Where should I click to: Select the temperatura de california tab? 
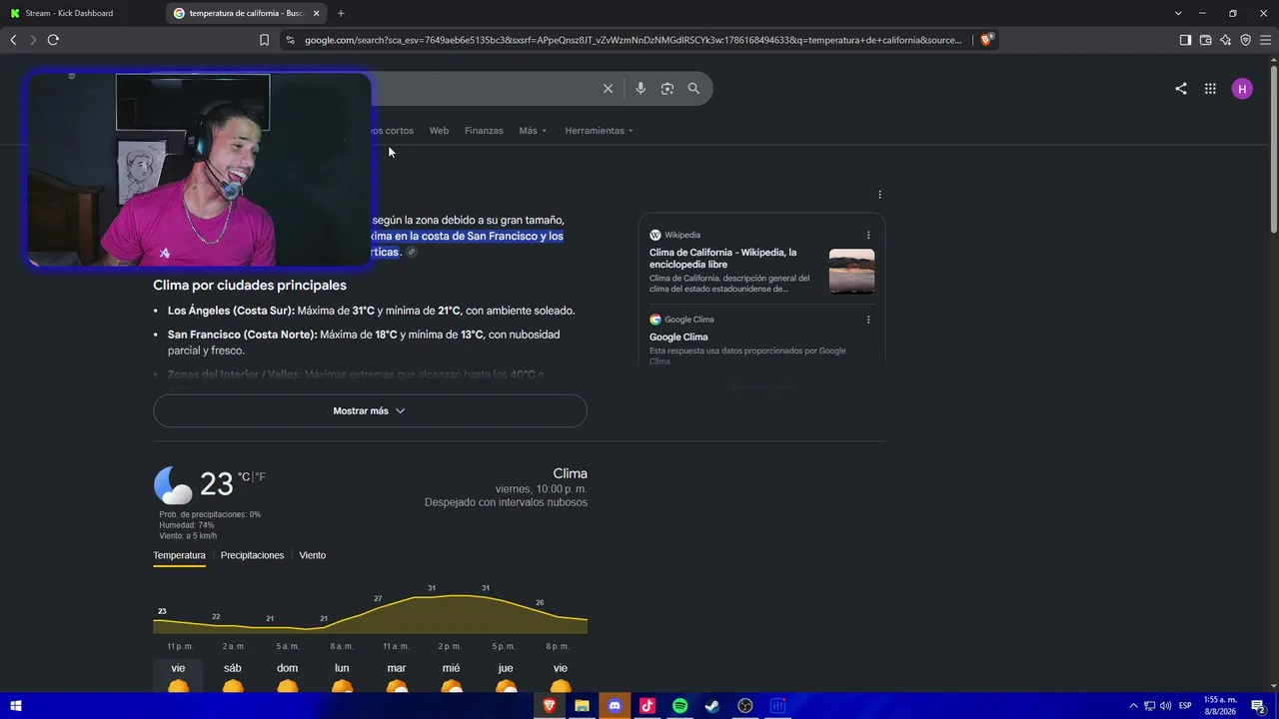pos(247,13)
